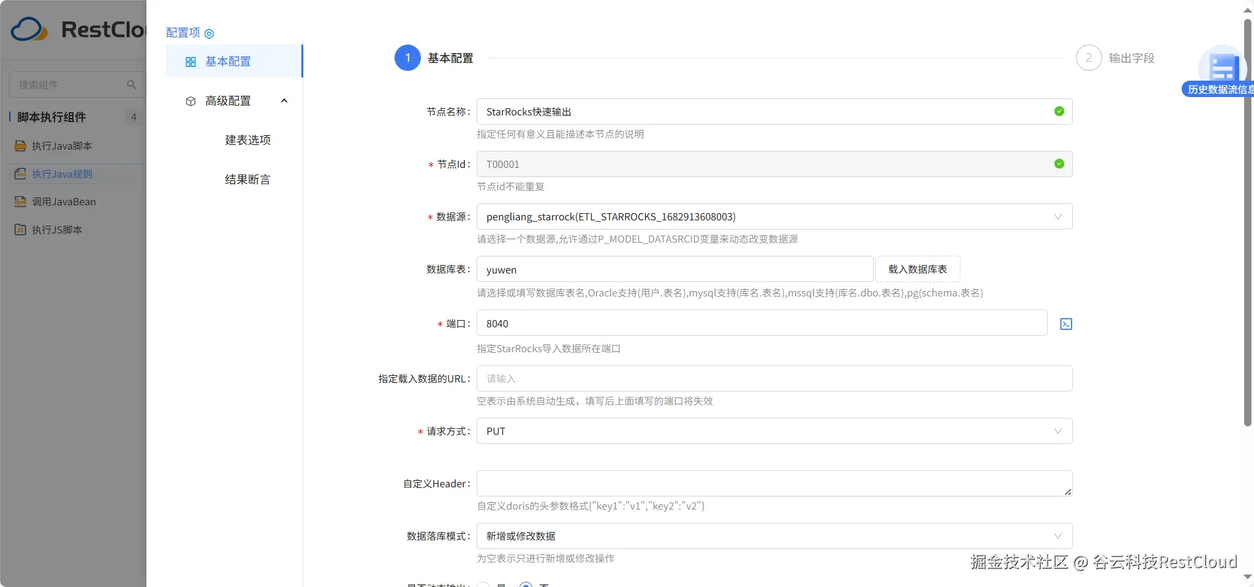Click the disabled 节点Id field T00001

tap(775, 164)
